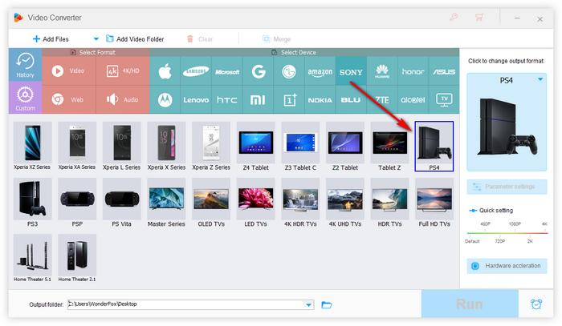The image size is (562, 326).
Task: Choose the Lenovo device brand
Action: (x=196, y=100)
